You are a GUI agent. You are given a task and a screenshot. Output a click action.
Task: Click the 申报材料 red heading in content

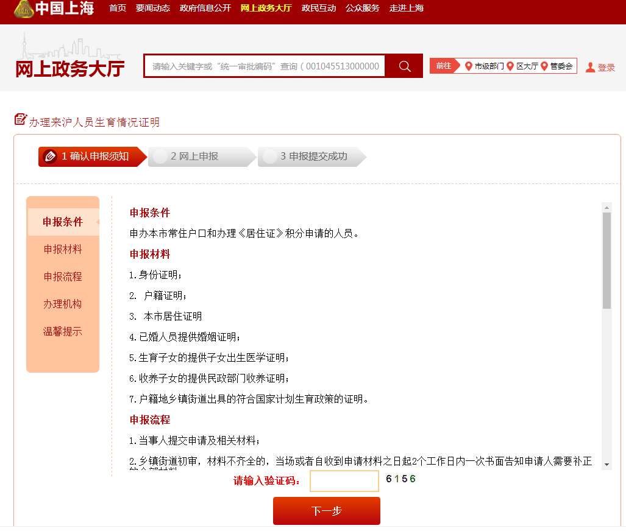tap(150, 254)
